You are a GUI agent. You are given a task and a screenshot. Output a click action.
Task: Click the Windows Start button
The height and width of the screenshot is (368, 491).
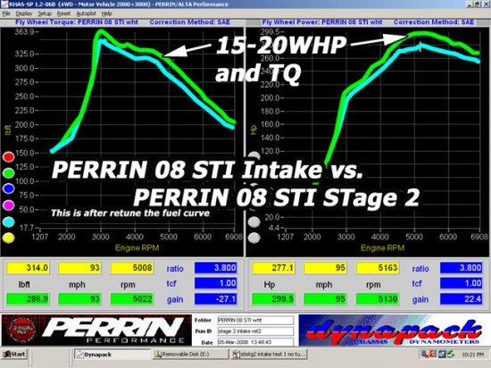click(x=14, y=355)
